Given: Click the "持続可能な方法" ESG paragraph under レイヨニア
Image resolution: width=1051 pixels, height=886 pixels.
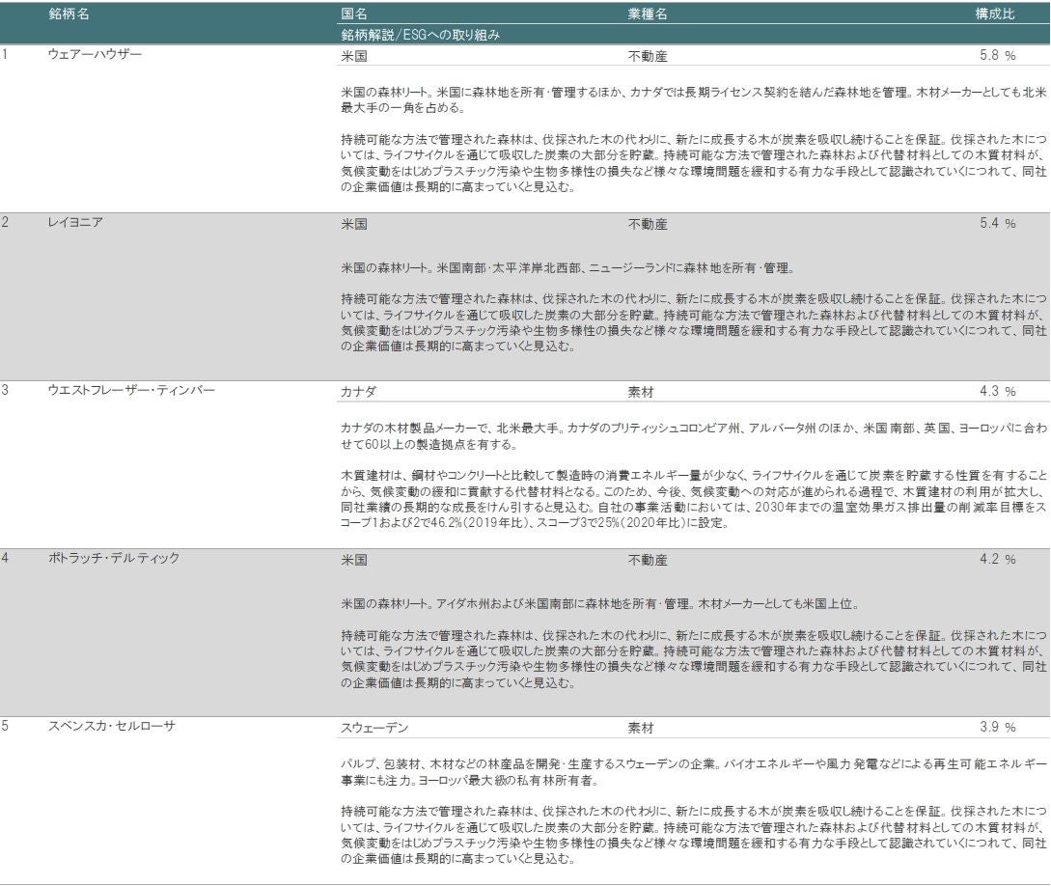Looking at the screenshot, I should (x=693, y=323).
